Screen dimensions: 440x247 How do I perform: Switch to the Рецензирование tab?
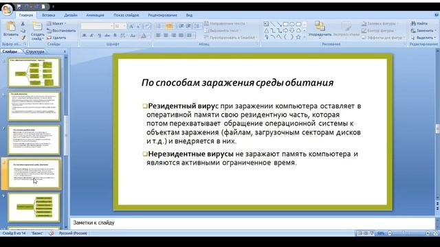point(162,15)
